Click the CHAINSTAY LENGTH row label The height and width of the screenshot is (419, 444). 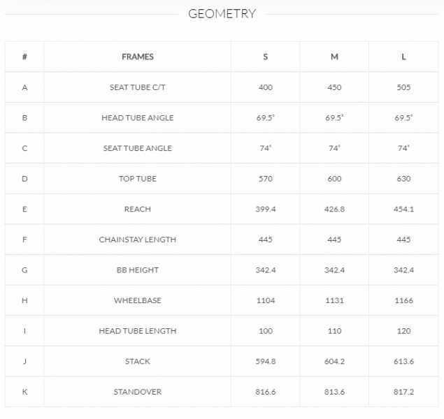[137, 240]
